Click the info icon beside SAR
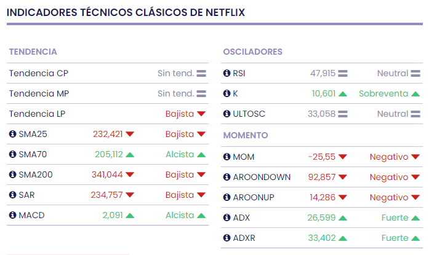Viewport: 429px width, 255px height. (x=12, y=195)
